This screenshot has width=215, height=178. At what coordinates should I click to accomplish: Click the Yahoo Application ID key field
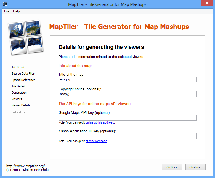[x=128, y=136]
